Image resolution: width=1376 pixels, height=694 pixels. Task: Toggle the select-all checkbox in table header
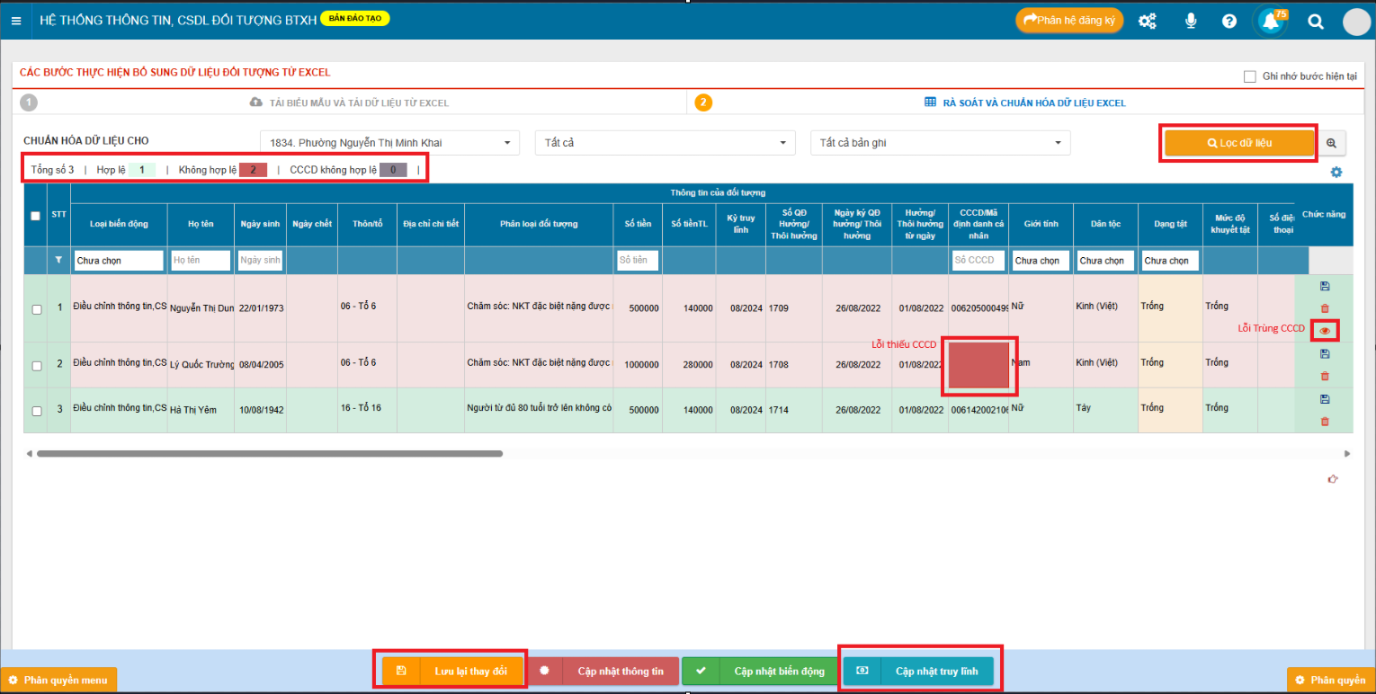35,216
